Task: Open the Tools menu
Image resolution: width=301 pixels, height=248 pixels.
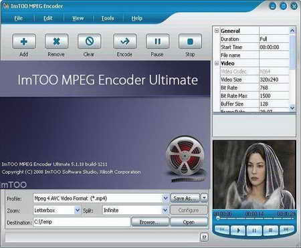Action: point(108,18)
